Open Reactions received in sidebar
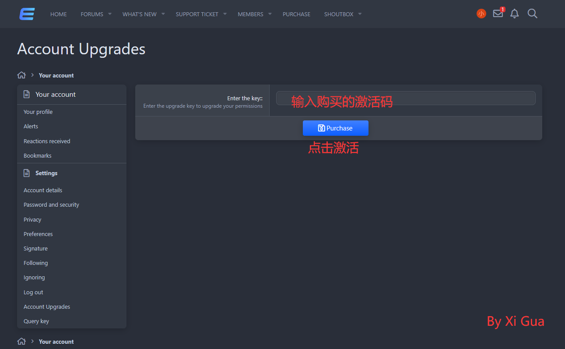Viewport: 565px width, 349px height. tap(47, 141)
